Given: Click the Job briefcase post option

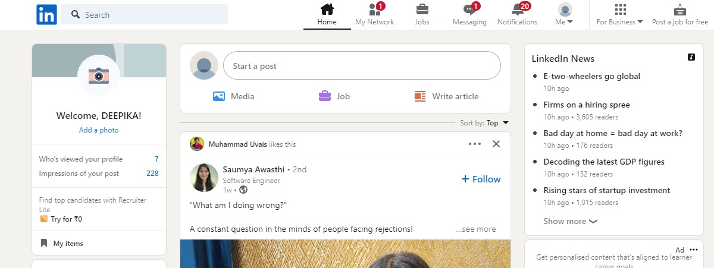Looking at the screenshot, I should 334,96.
